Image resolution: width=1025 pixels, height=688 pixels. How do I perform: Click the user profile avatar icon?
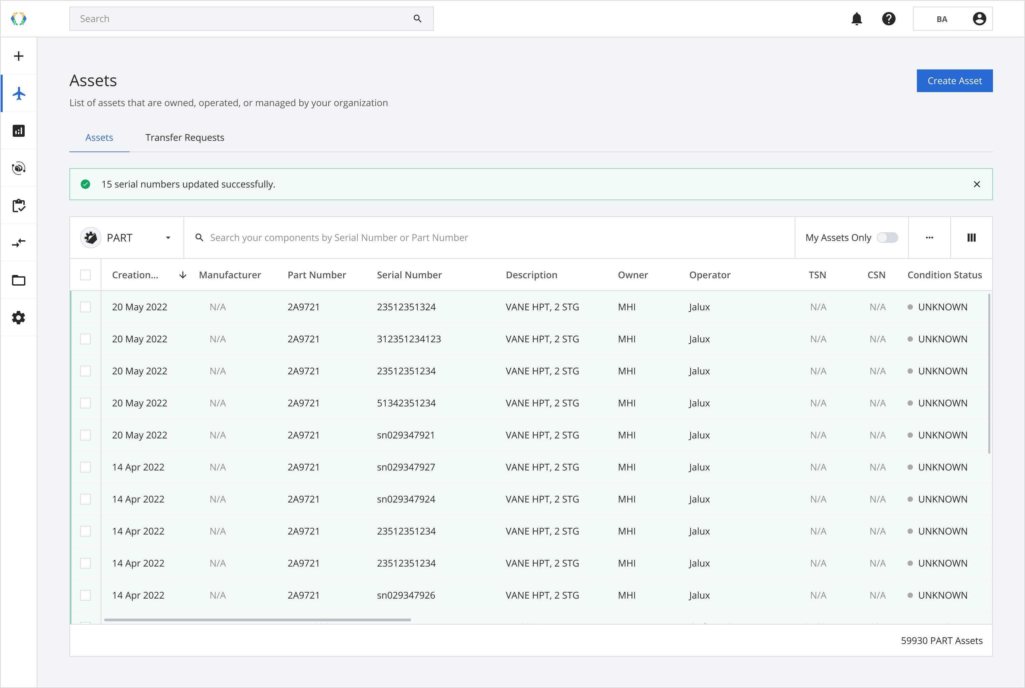[x=979, y=19]
